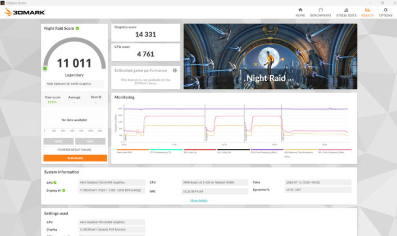This screenshot has height=236, width=397.
Task: Click COMPARE RESULT ONLINE button
Action: click(x=75, y=149)
